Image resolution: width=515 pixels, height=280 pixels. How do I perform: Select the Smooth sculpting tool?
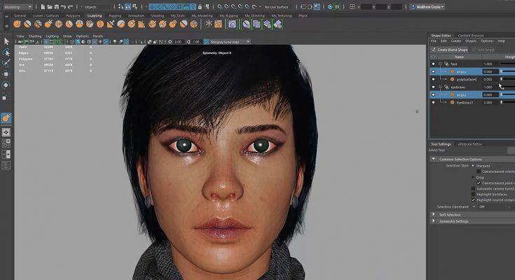(27, 24)
